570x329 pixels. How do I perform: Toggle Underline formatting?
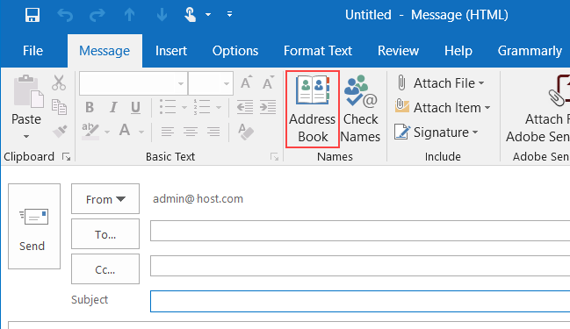coord(135,107)
